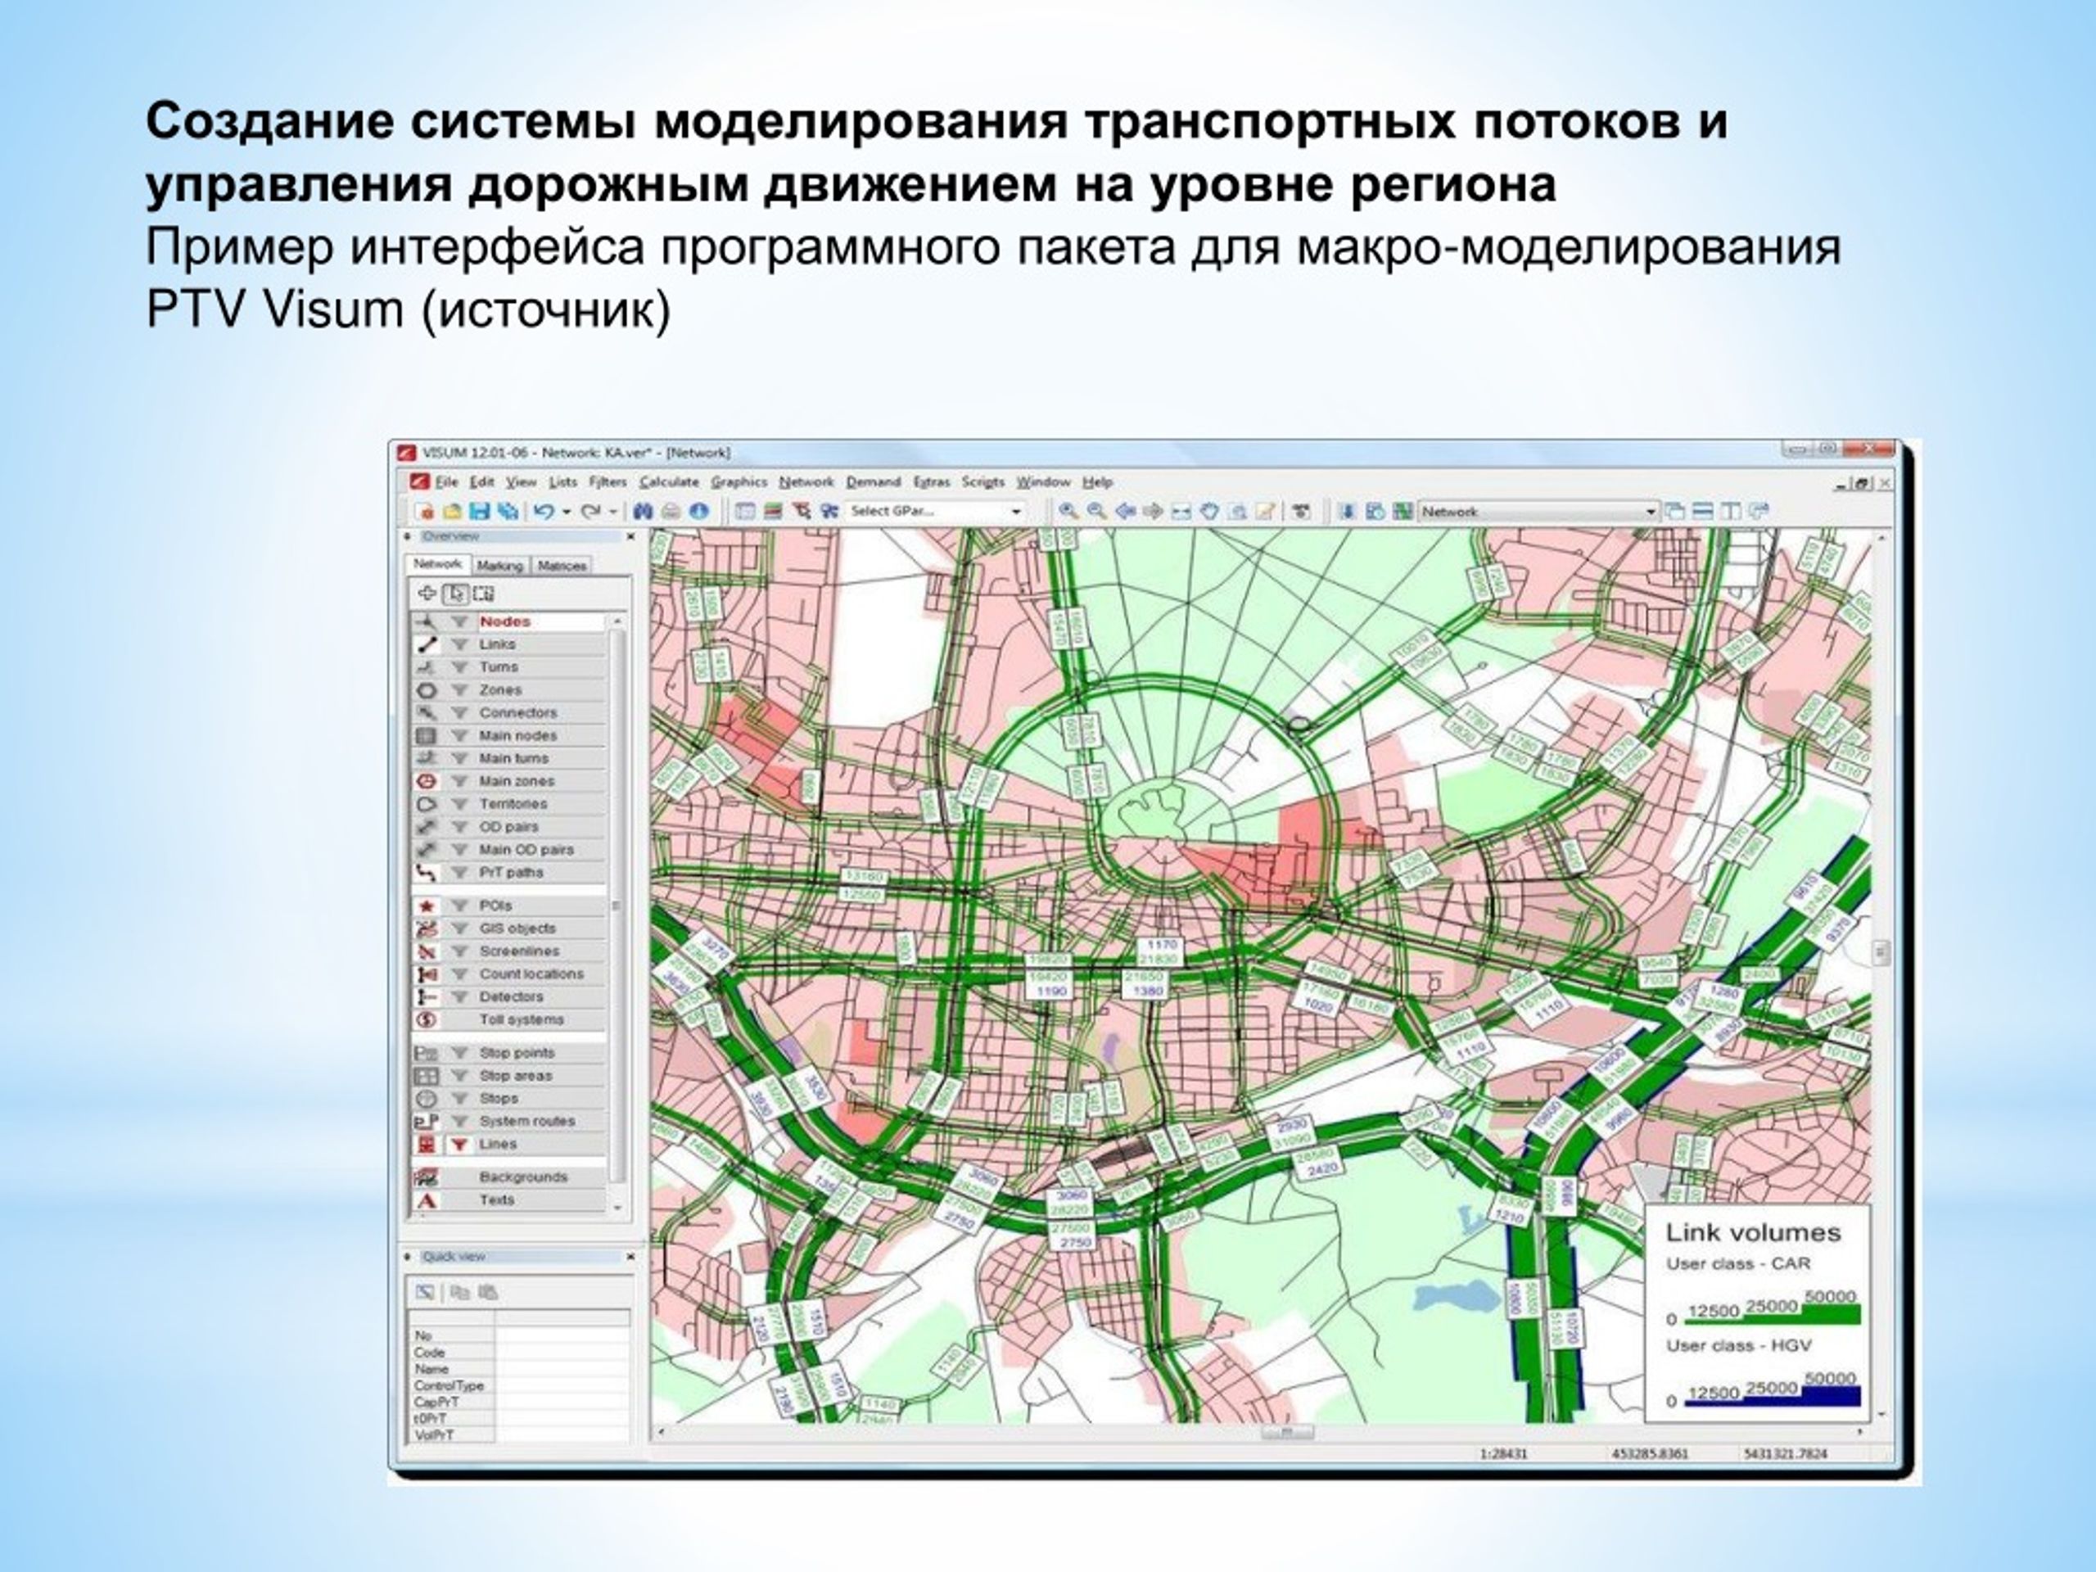2096x1572 pixels.
Task: Toggle the Territories layer icon
Action: click(427, 803)
